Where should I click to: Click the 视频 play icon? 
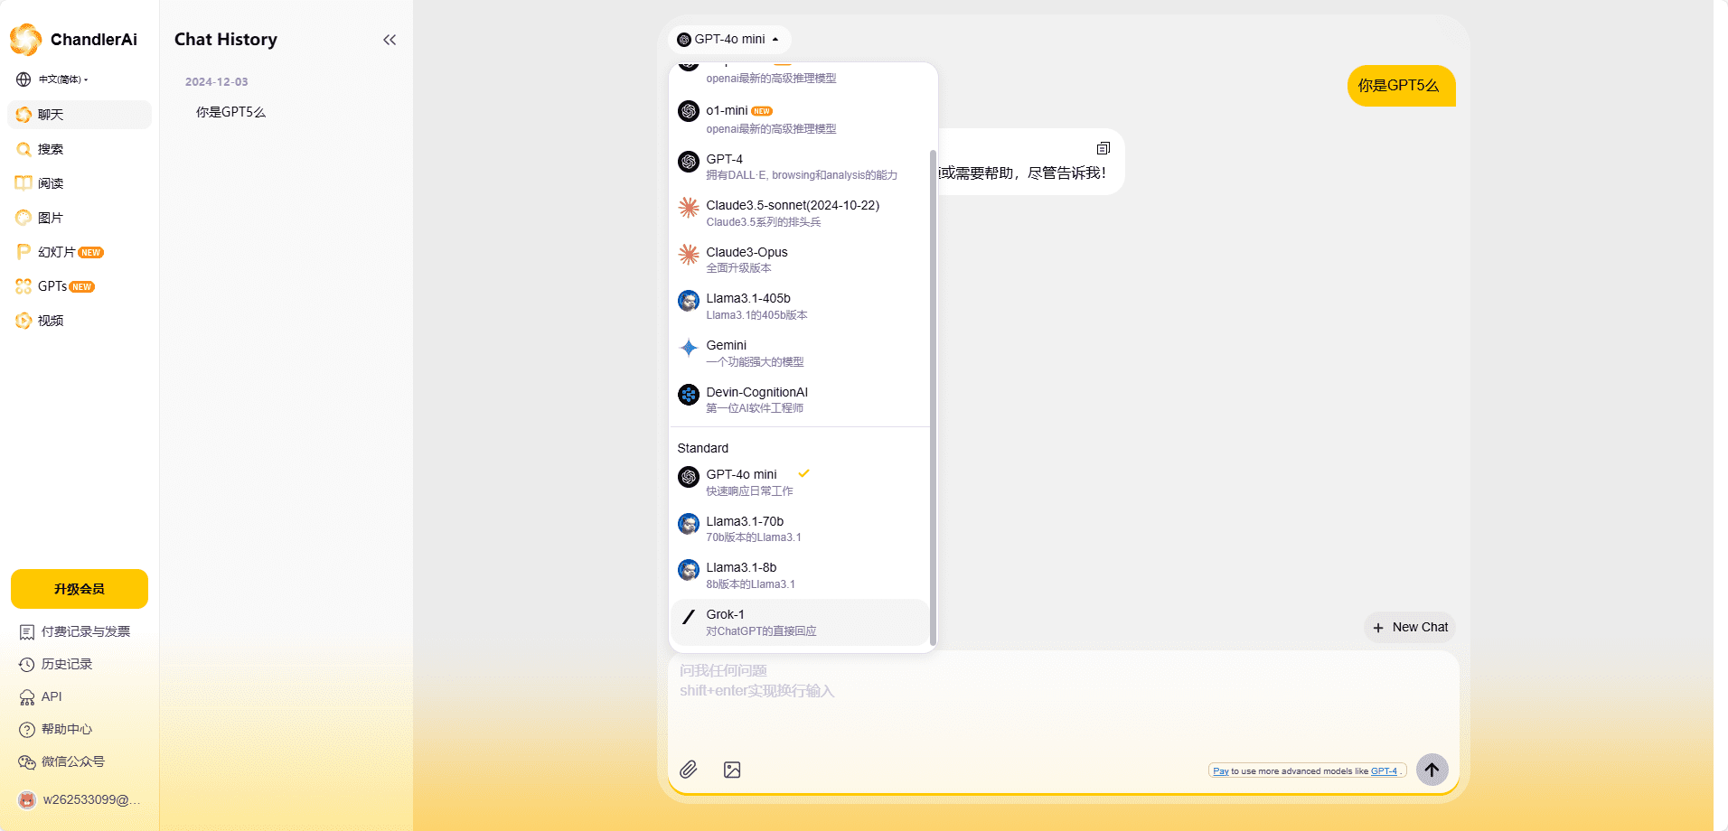(23, 321)
